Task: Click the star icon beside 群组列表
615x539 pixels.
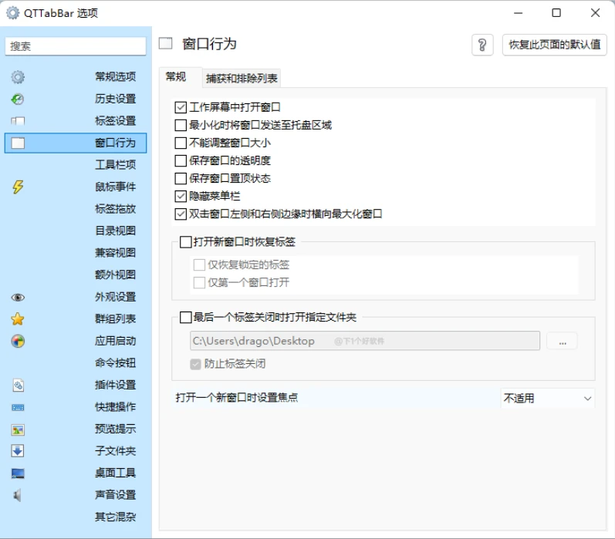Action: pos(18,319)
